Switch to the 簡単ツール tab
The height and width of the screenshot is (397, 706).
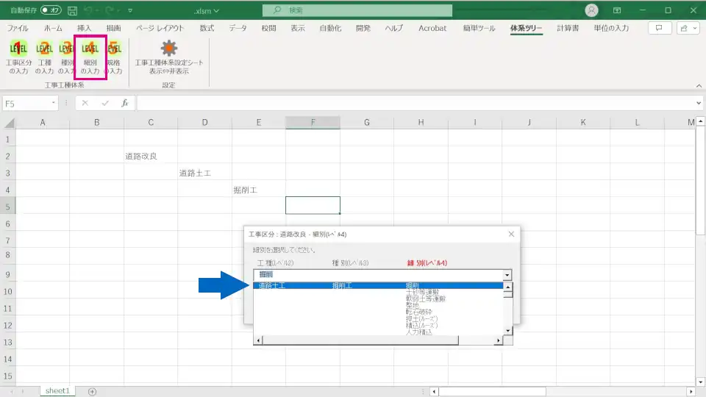point(479,28)
